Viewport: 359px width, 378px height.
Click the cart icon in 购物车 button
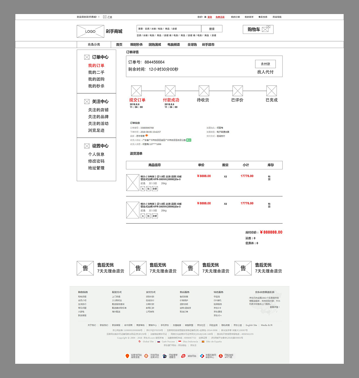(265, 29)
